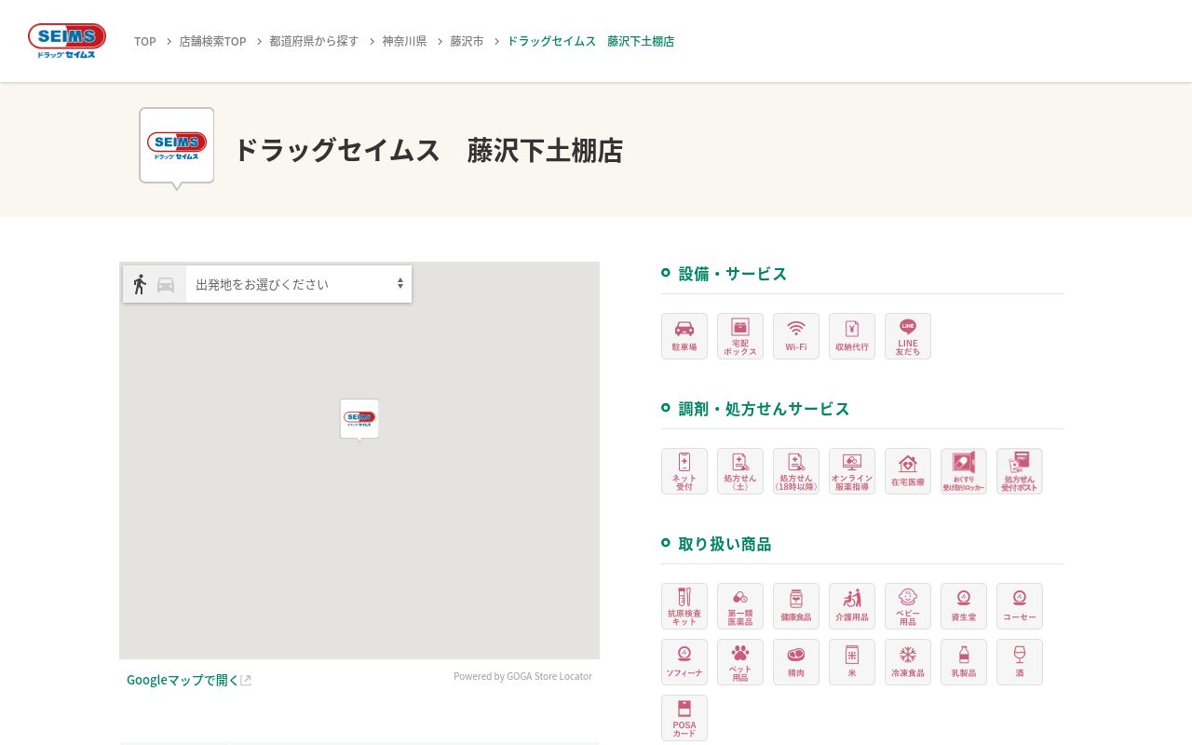Click the store marker on the map
The height and width of the screenshot is (745, 1192).
pos(359,419)
